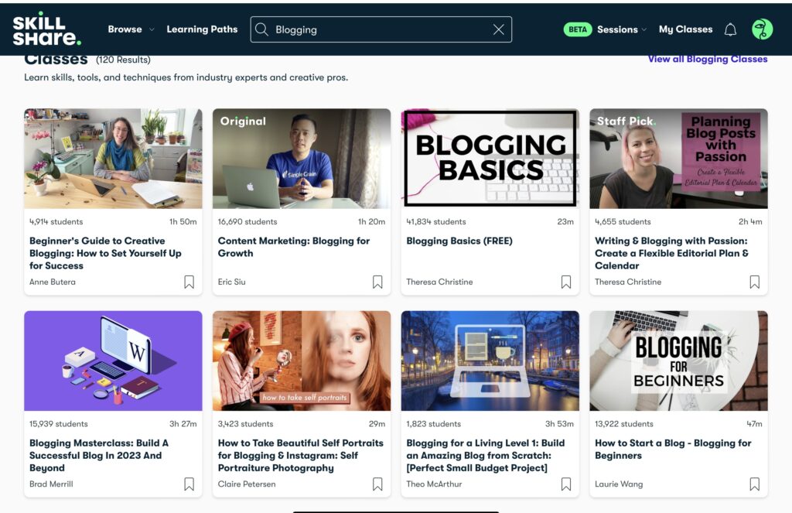Bookmark Claire Petersen's Self Portraits class

point(377,484)
